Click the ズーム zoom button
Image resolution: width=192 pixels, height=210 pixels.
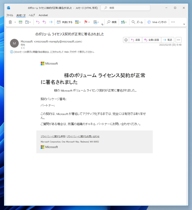137,22
